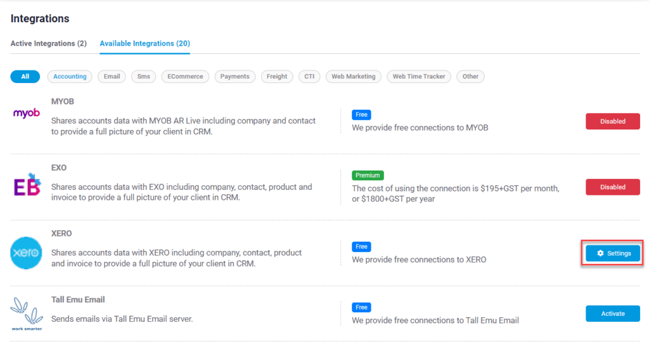Screen dimensions: 649x342
Task: Click the MYOB AR Live description text
Action: [x=183, y=126]
